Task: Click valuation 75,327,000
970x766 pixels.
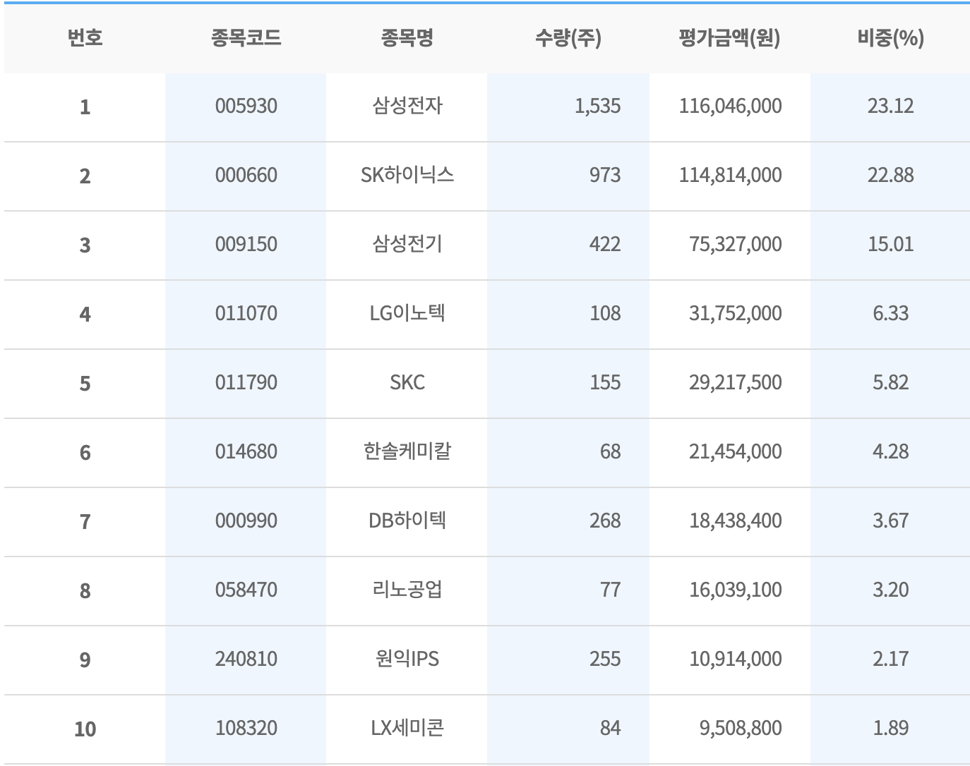Action: pos(736,245)
